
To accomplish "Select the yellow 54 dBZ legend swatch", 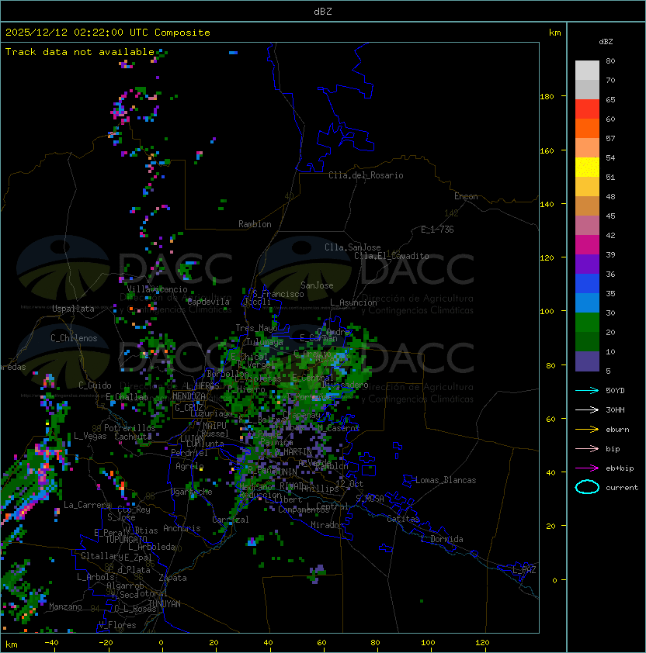I will [587, 167].
